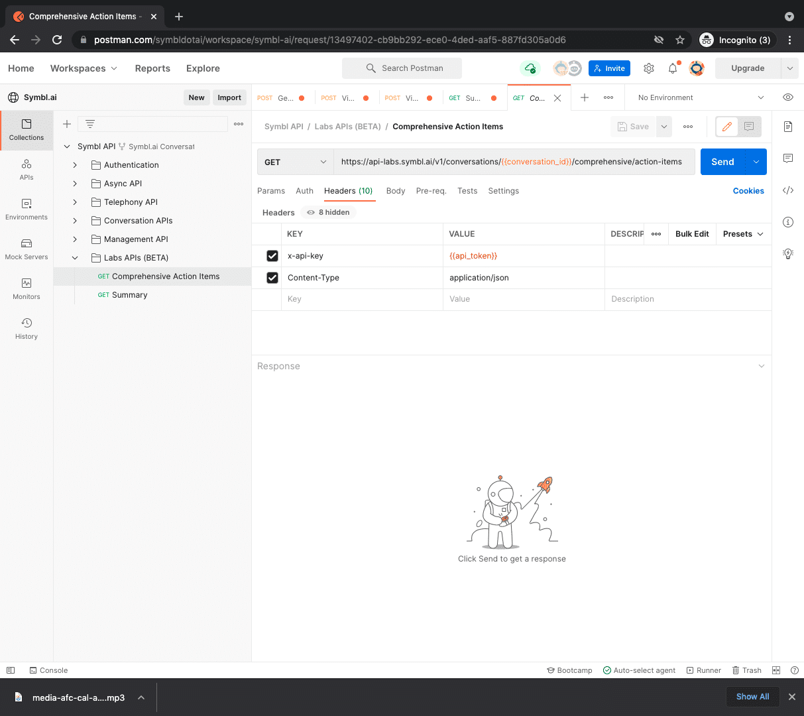
Task: Open the documentation icon in right sidebar
Action: (x=788, y=127)
